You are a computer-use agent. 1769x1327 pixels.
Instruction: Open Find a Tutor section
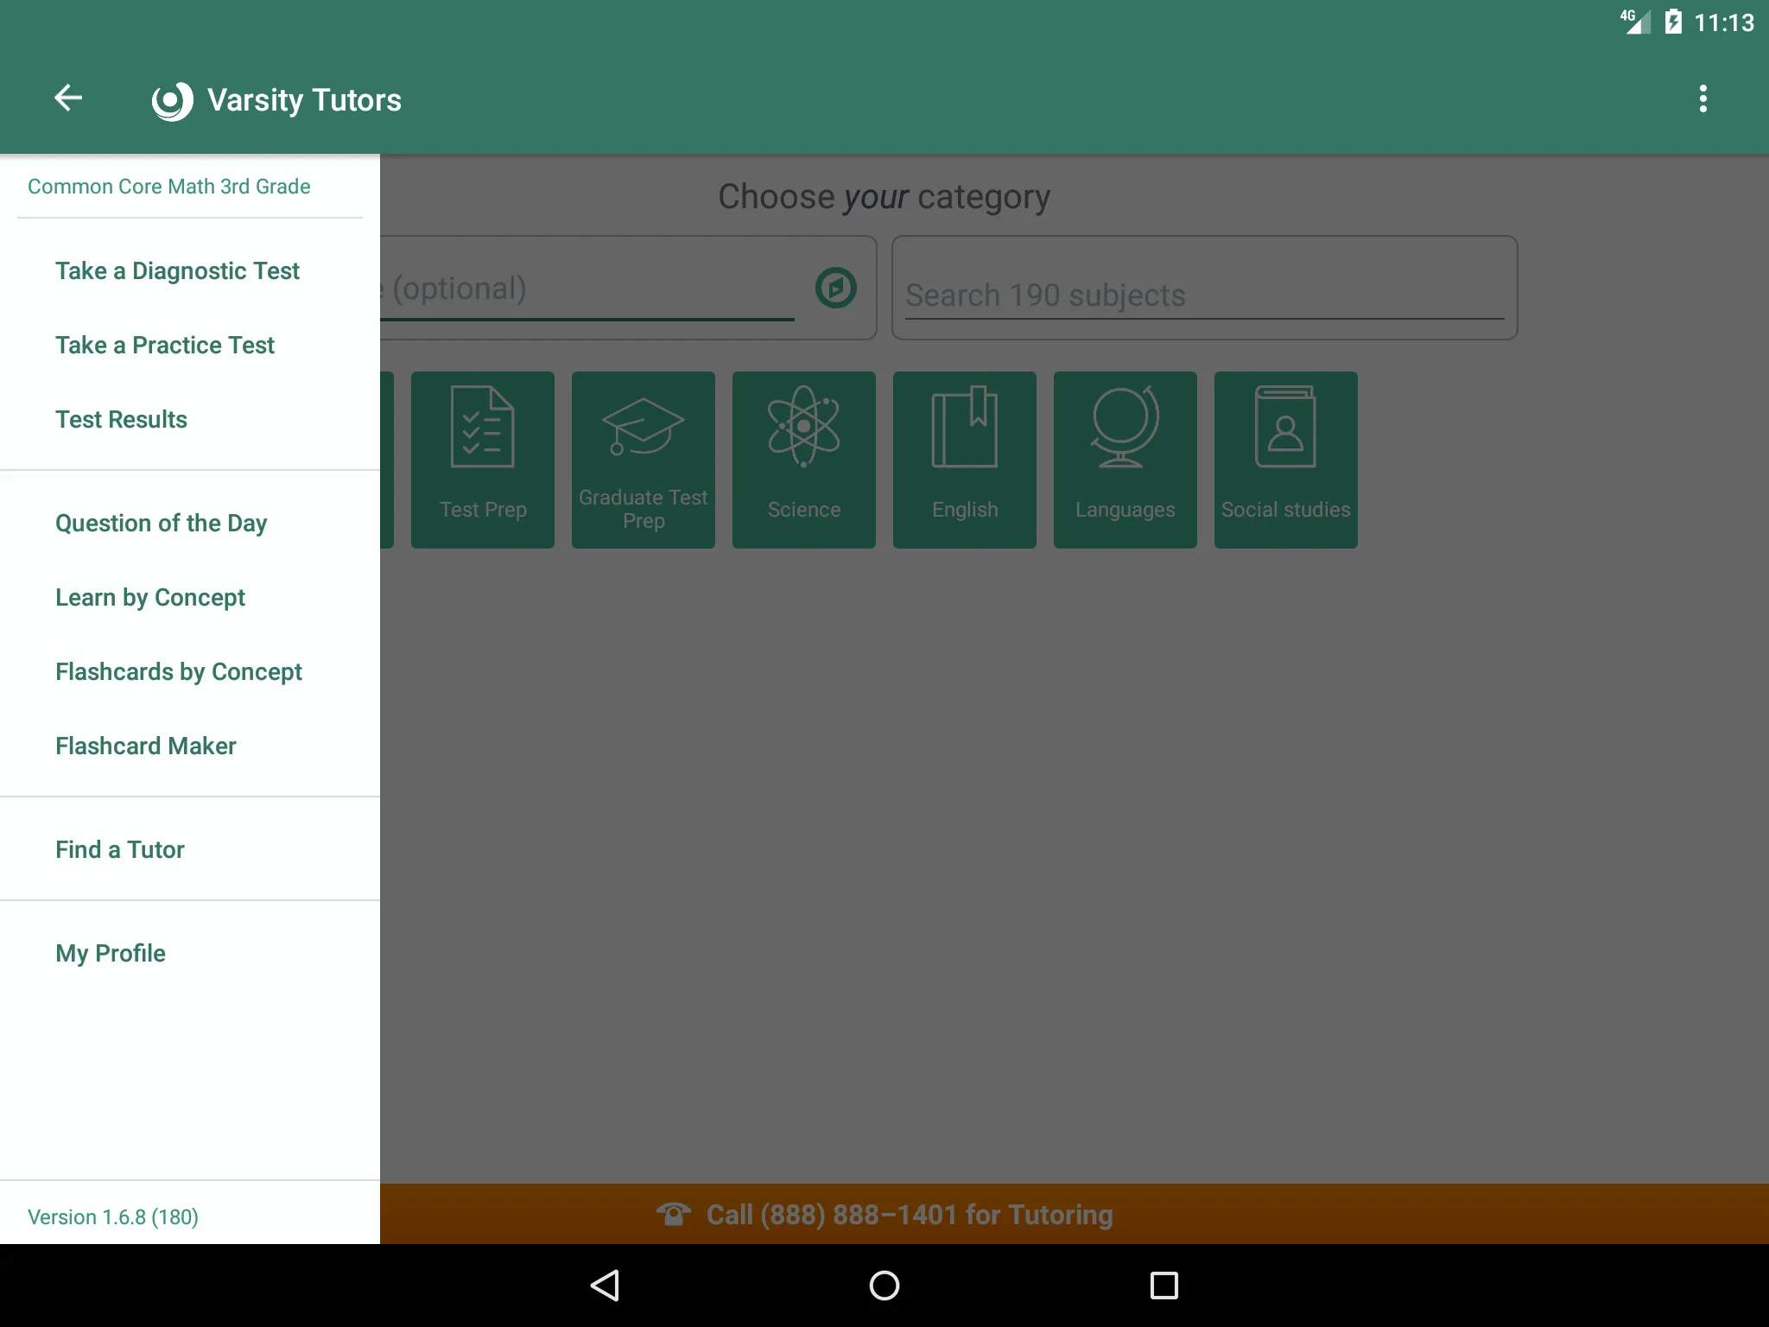[x=118, y=849]
